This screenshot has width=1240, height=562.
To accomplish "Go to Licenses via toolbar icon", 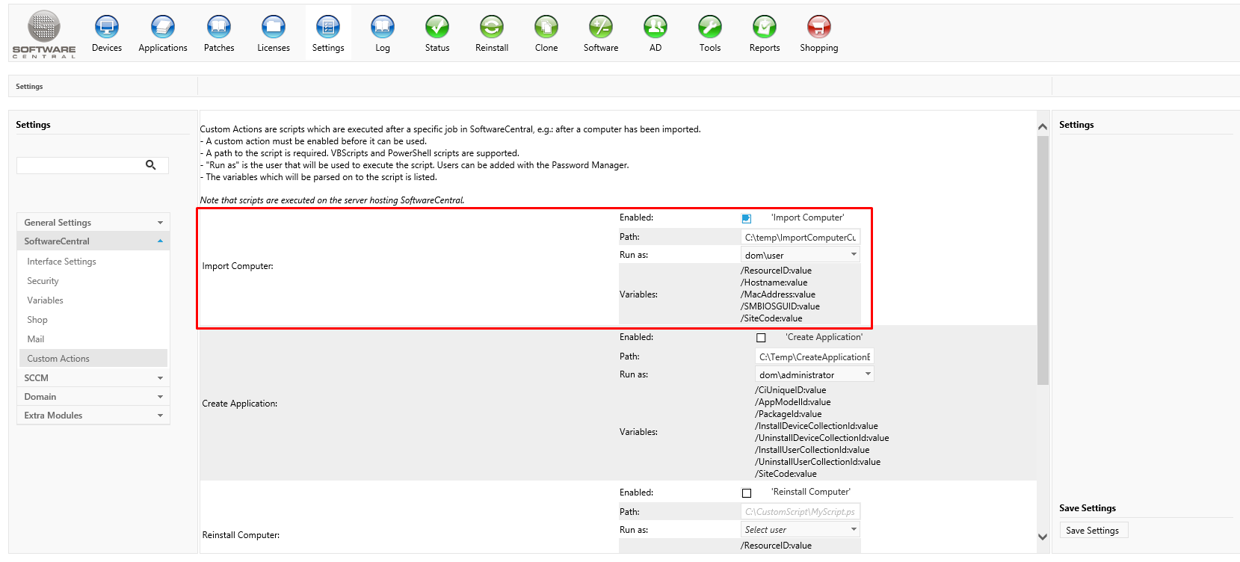I will point(274,28).
